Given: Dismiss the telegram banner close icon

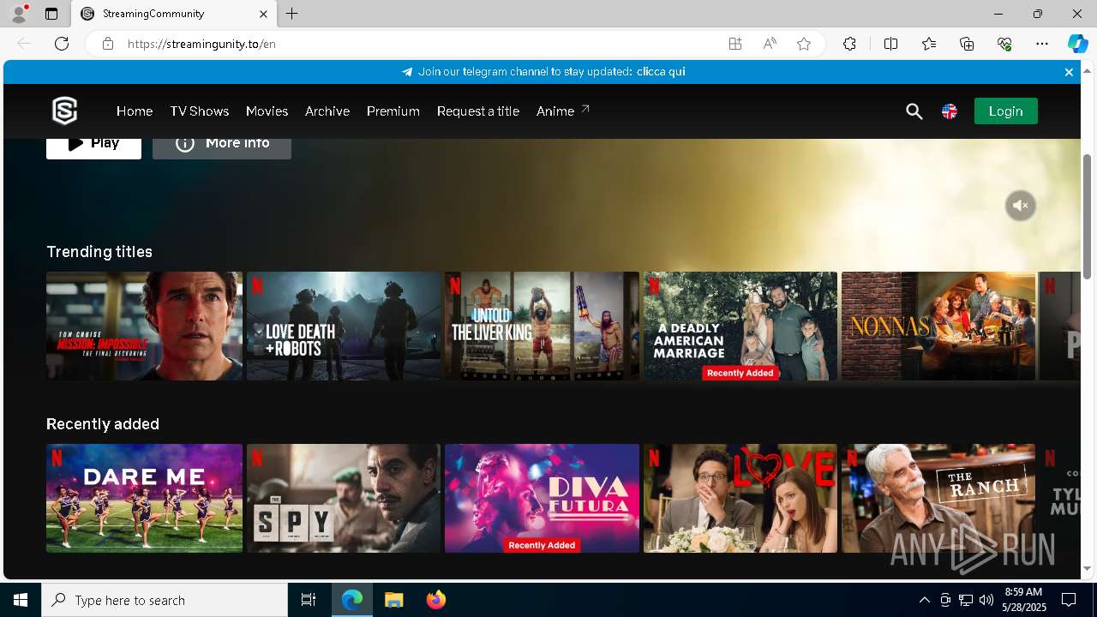Looking at the screenshot, I should (x=1069, y=72).
